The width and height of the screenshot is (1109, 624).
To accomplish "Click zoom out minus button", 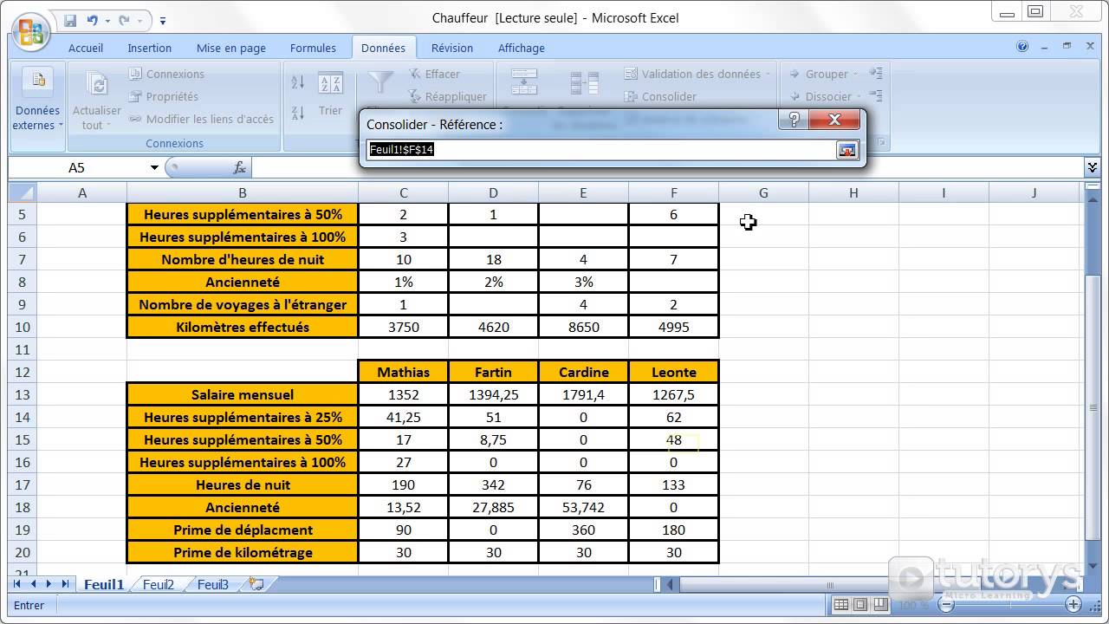I will point(946,605).
